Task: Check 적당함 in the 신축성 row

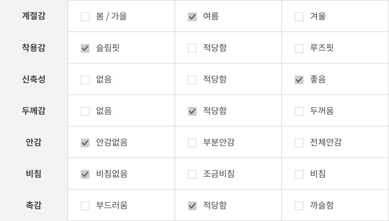Action: (192, 80)
